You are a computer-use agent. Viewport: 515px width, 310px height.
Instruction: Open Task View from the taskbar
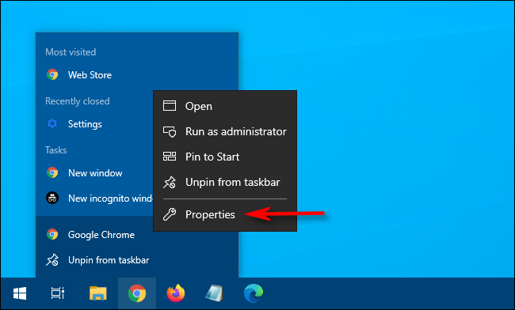pos(58,293)
